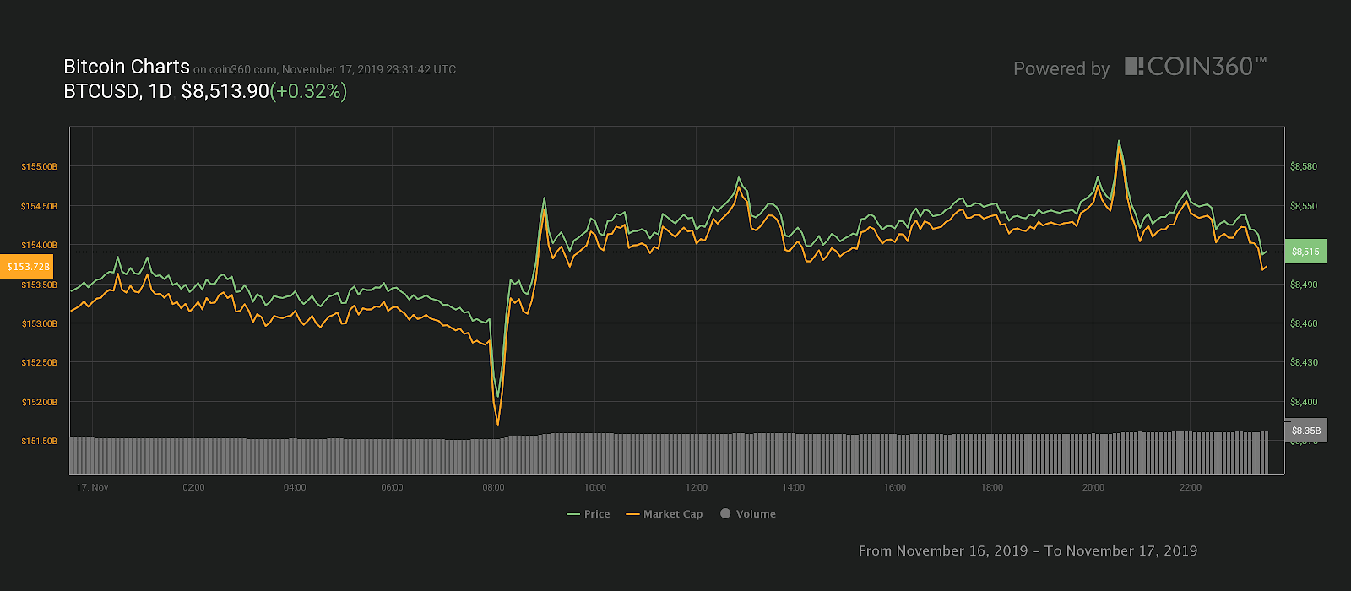The width and height of the screenshot is (1351, 591).
Task: Click the 17. Nov time axis label
Action: (x=92, y=487)
